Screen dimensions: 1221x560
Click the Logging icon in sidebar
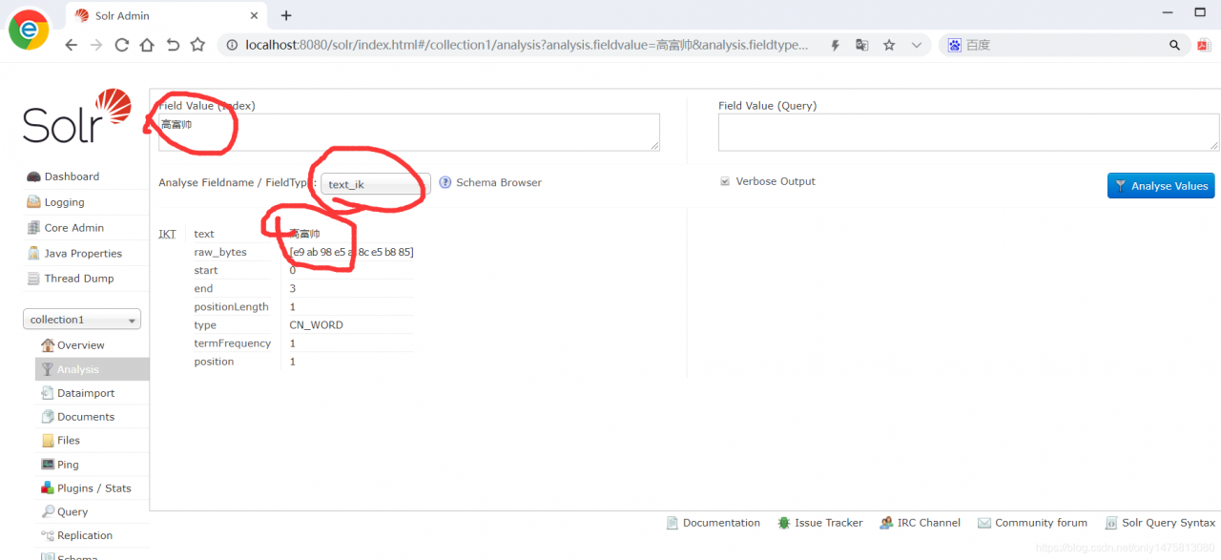pos(33,202)
